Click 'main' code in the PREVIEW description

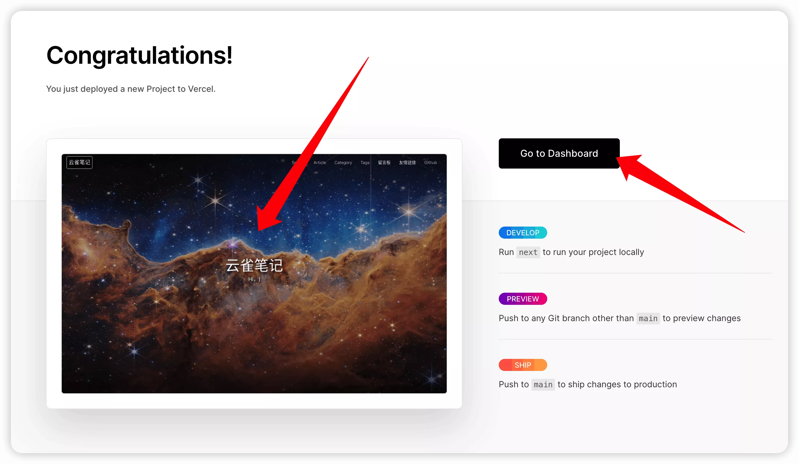[648, 318]
